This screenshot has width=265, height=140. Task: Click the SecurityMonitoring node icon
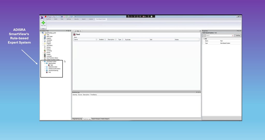47,71
